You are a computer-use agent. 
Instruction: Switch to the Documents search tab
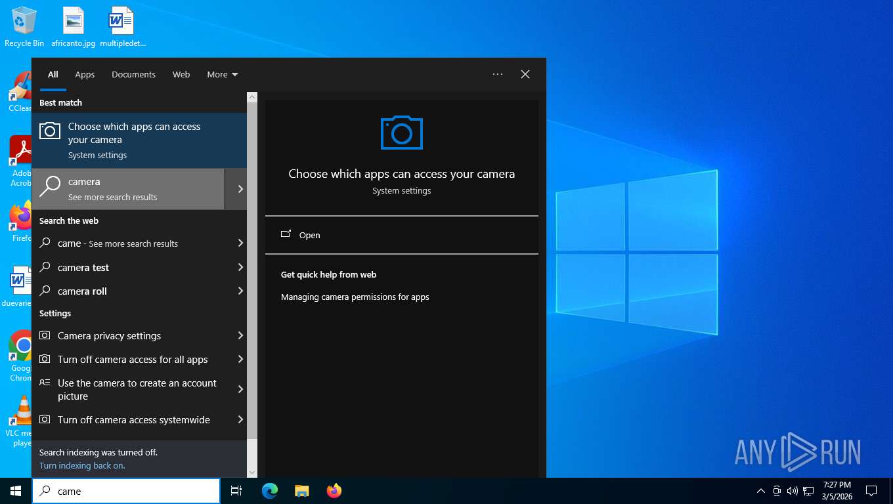(133, 75)
